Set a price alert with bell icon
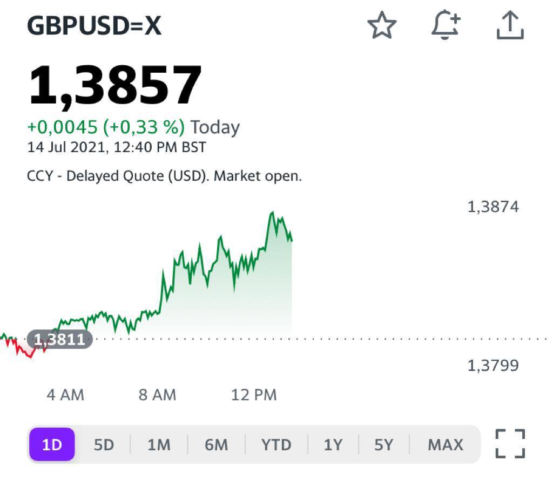The image size is (553, 481). 446,25
